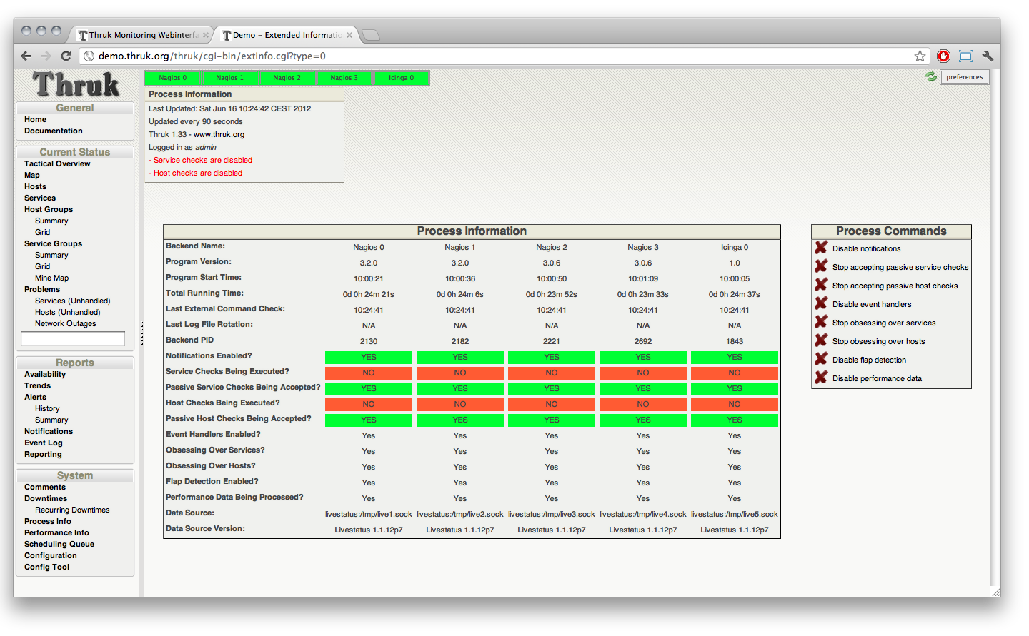The width and height of the screenshot is (1029, 636).
Task: Bookmark page with the star icon
Action: pyautogui.click(x=920, y=56)
